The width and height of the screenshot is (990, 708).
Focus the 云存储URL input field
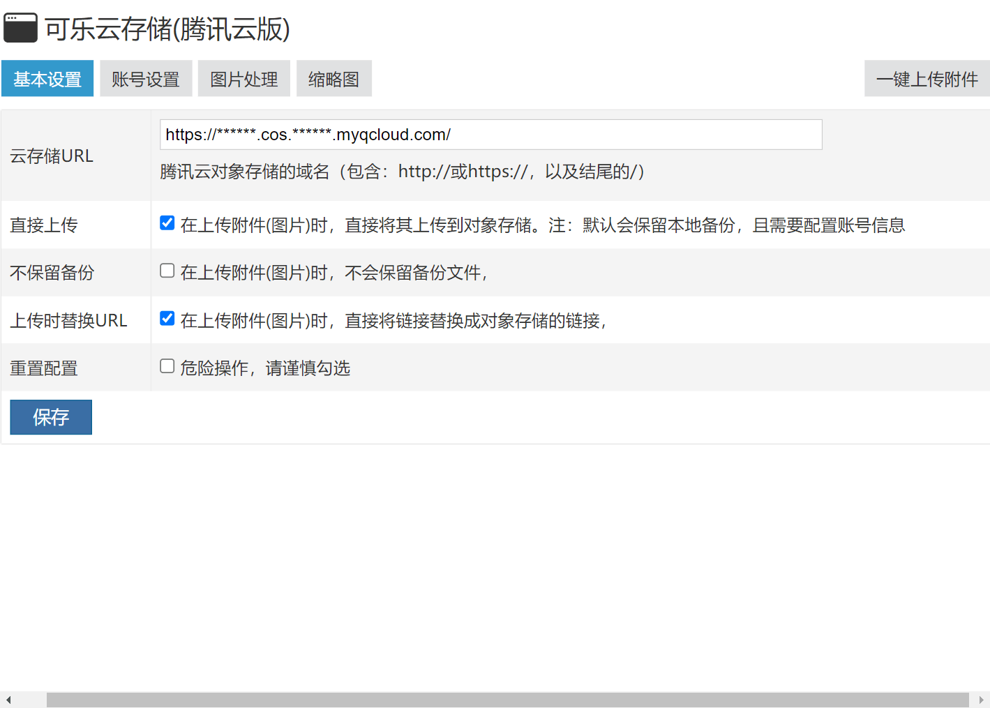point(491,135)
